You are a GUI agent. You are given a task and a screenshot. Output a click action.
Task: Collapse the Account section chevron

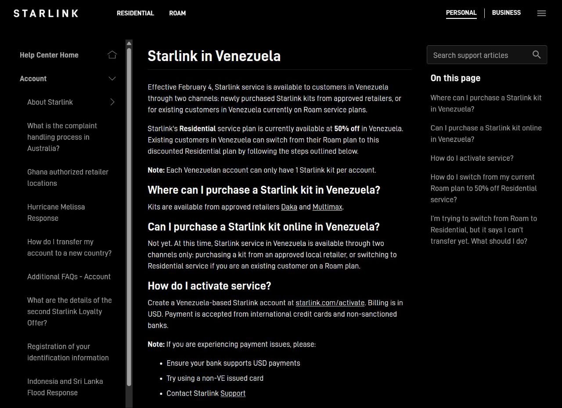pos(112,79)
